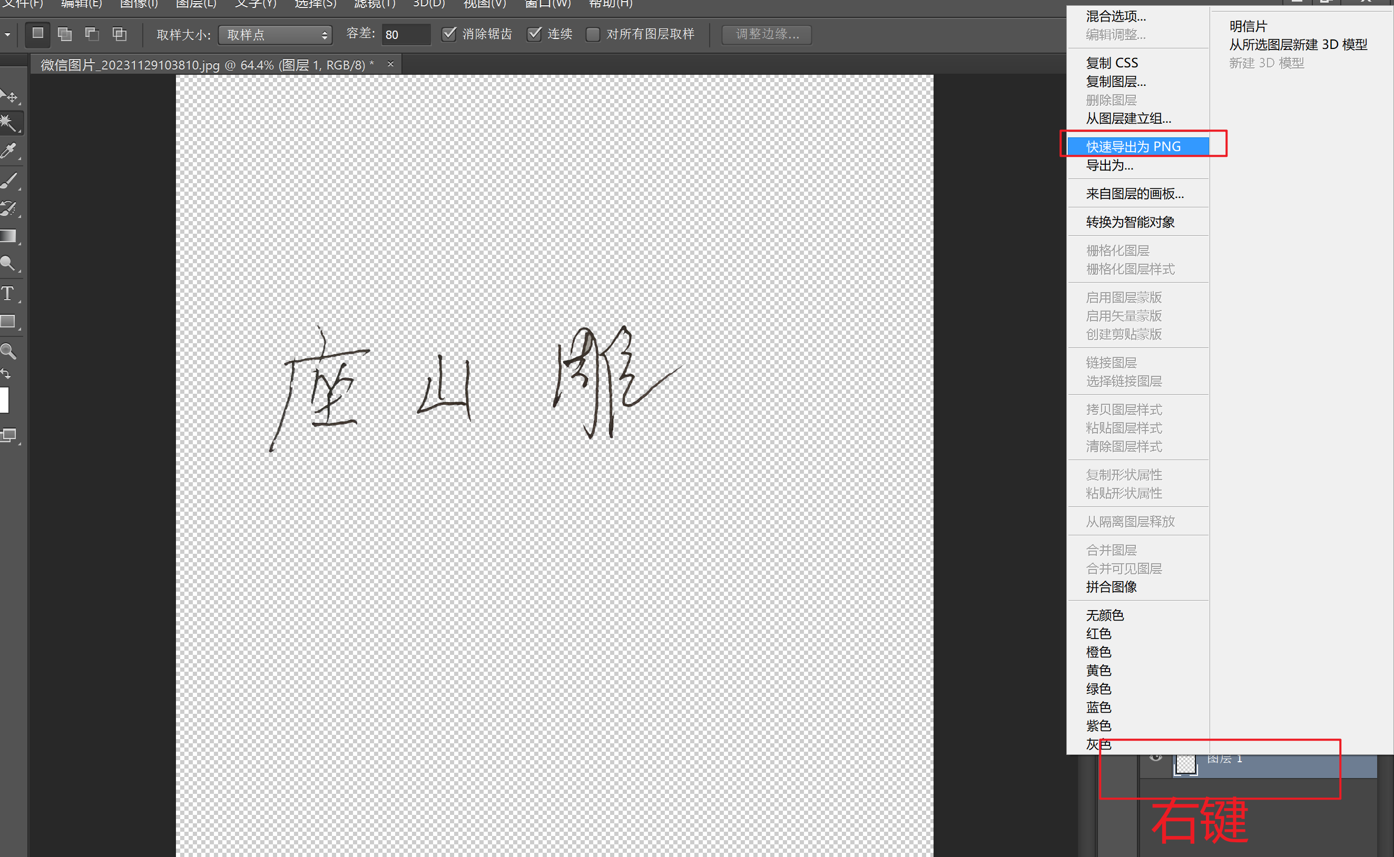Click the 容差 tolerance input field
1394x857 pixels.
(x=405, y=35)
